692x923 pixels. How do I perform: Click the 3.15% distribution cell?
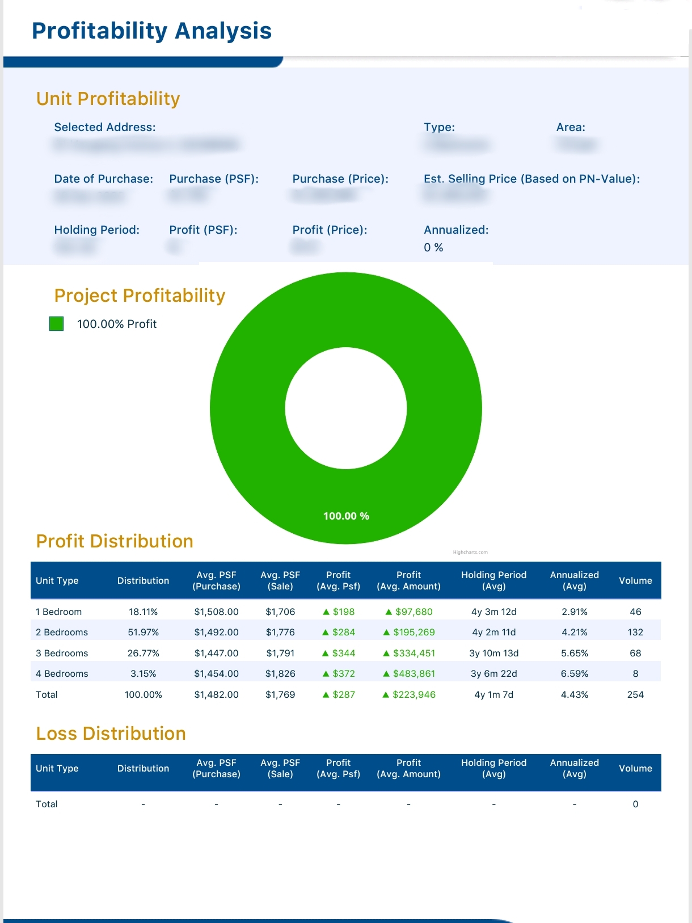pos(144,674)
